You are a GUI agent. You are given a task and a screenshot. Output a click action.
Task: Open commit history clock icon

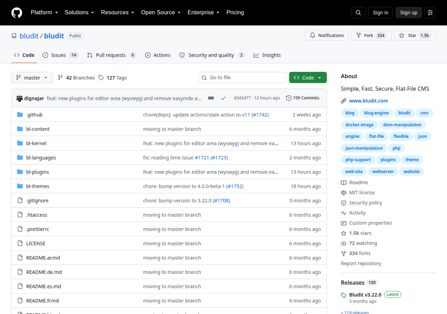coord(289,98)
